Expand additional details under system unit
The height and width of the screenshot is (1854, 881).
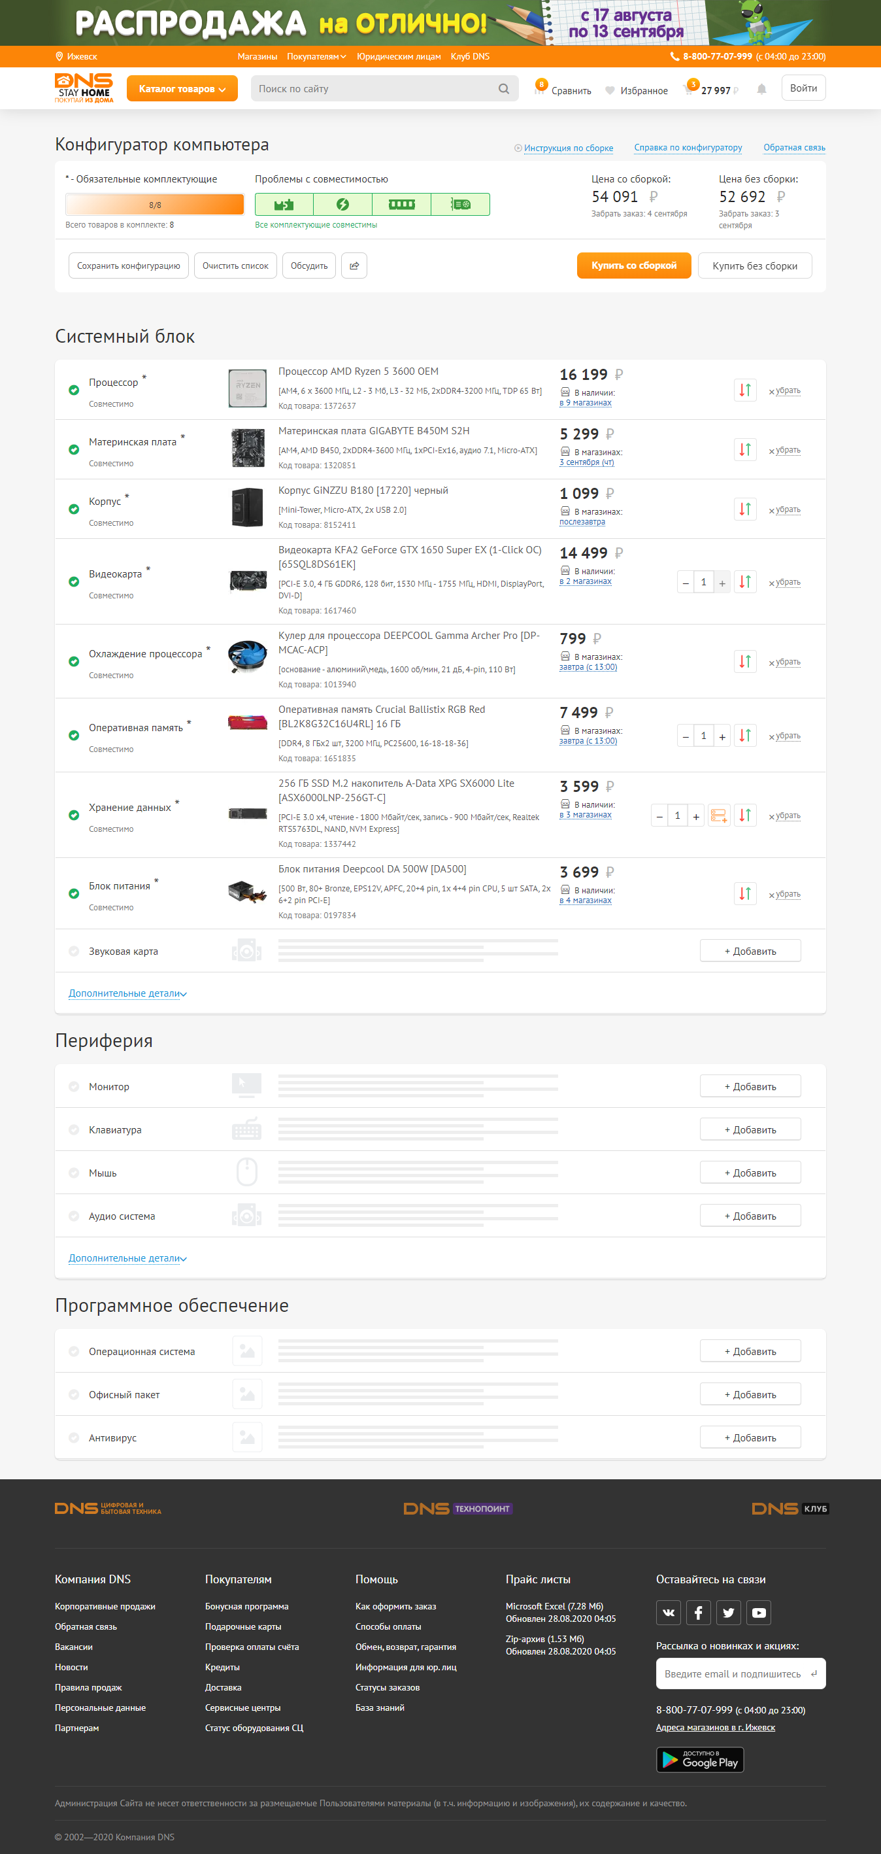(x=127, y=994)
